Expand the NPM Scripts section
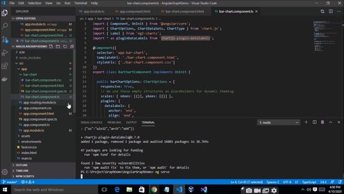Viewport: 344px width, 194px height. tap(25, 176)
